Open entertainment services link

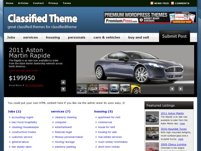click(x=63, y=127)
